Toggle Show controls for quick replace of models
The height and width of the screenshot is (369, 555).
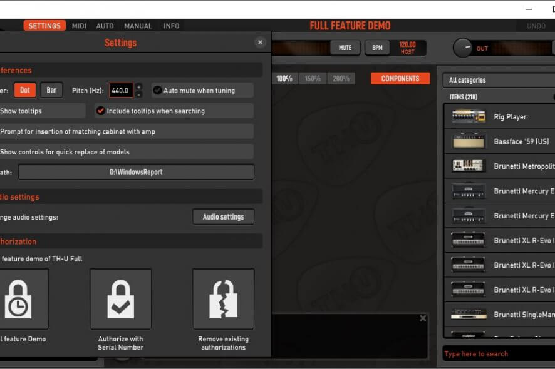pos(127,152)
